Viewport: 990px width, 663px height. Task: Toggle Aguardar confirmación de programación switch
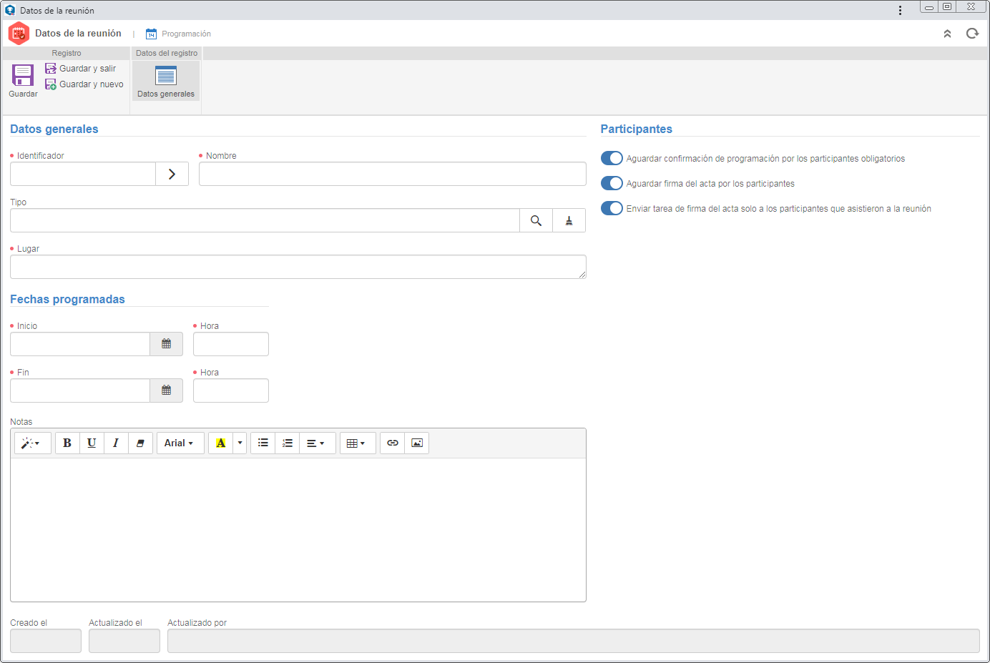pyautogui.click(x=612, y=158)
